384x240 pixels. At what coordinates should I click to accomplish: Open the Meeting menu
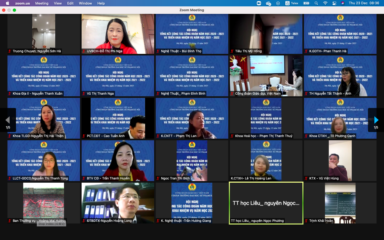point(42,3)
